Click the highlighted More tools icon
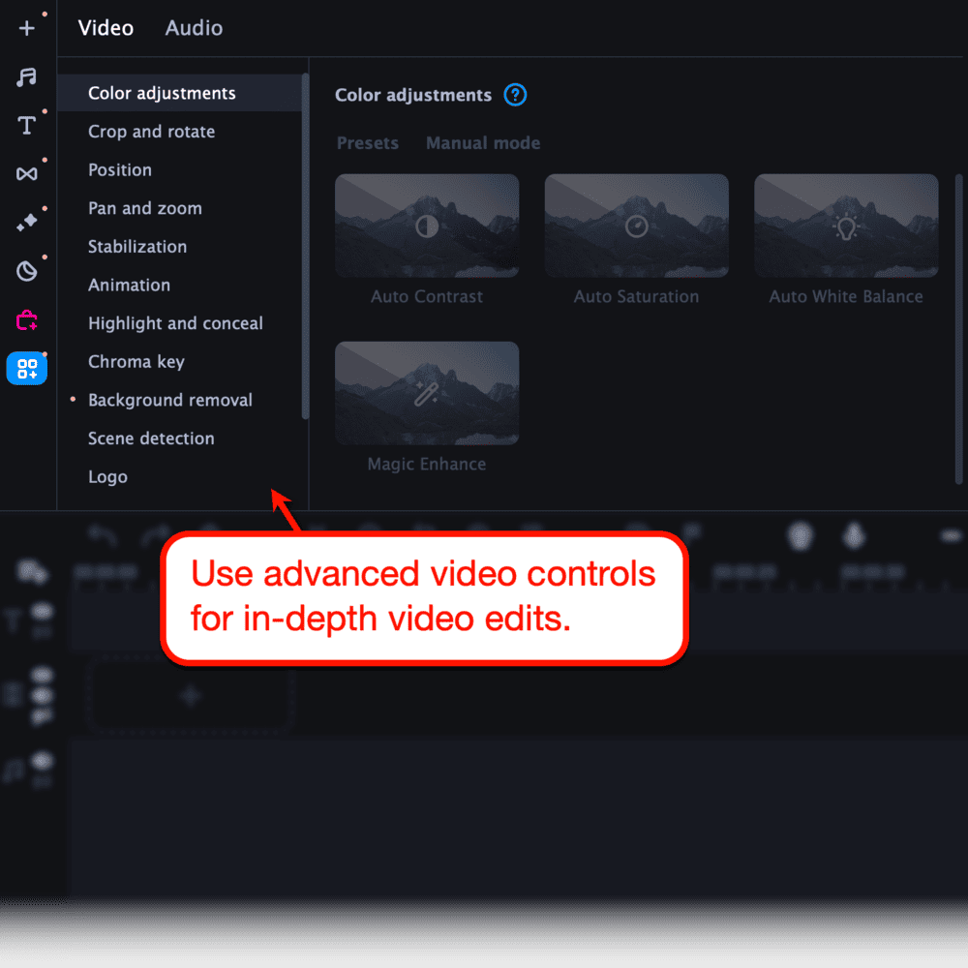The height and width of the screenshot is (968, 968). click(x=27, y=369)
